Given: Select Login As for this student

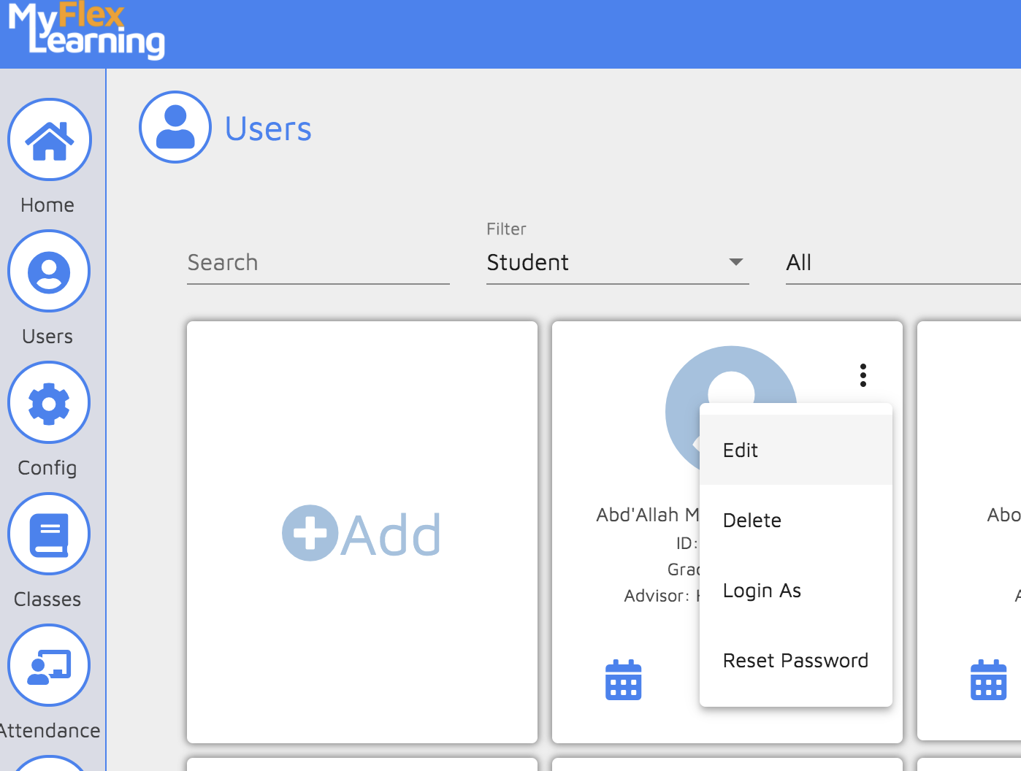Looking at the screenshot, I should [762, 591].
